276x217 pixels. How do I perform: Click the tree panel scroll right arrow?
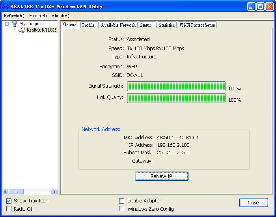pyautogui.click(x=54, y=192)
